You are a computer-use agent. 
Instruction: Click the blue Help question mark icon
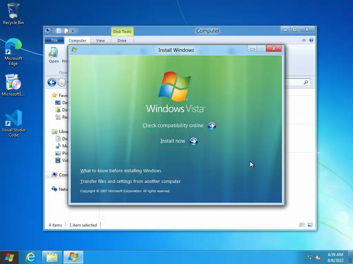311,40
